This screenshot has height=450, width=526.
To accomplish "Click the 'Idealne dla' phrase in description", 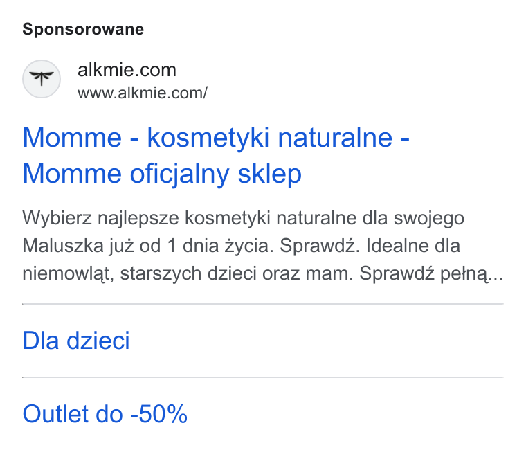I will click(413, 246).
